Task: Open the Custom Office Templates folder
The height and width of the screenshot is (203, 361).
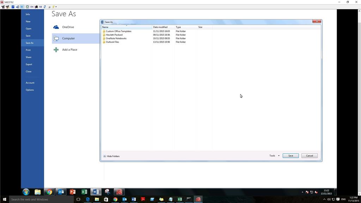Action: 118,31
